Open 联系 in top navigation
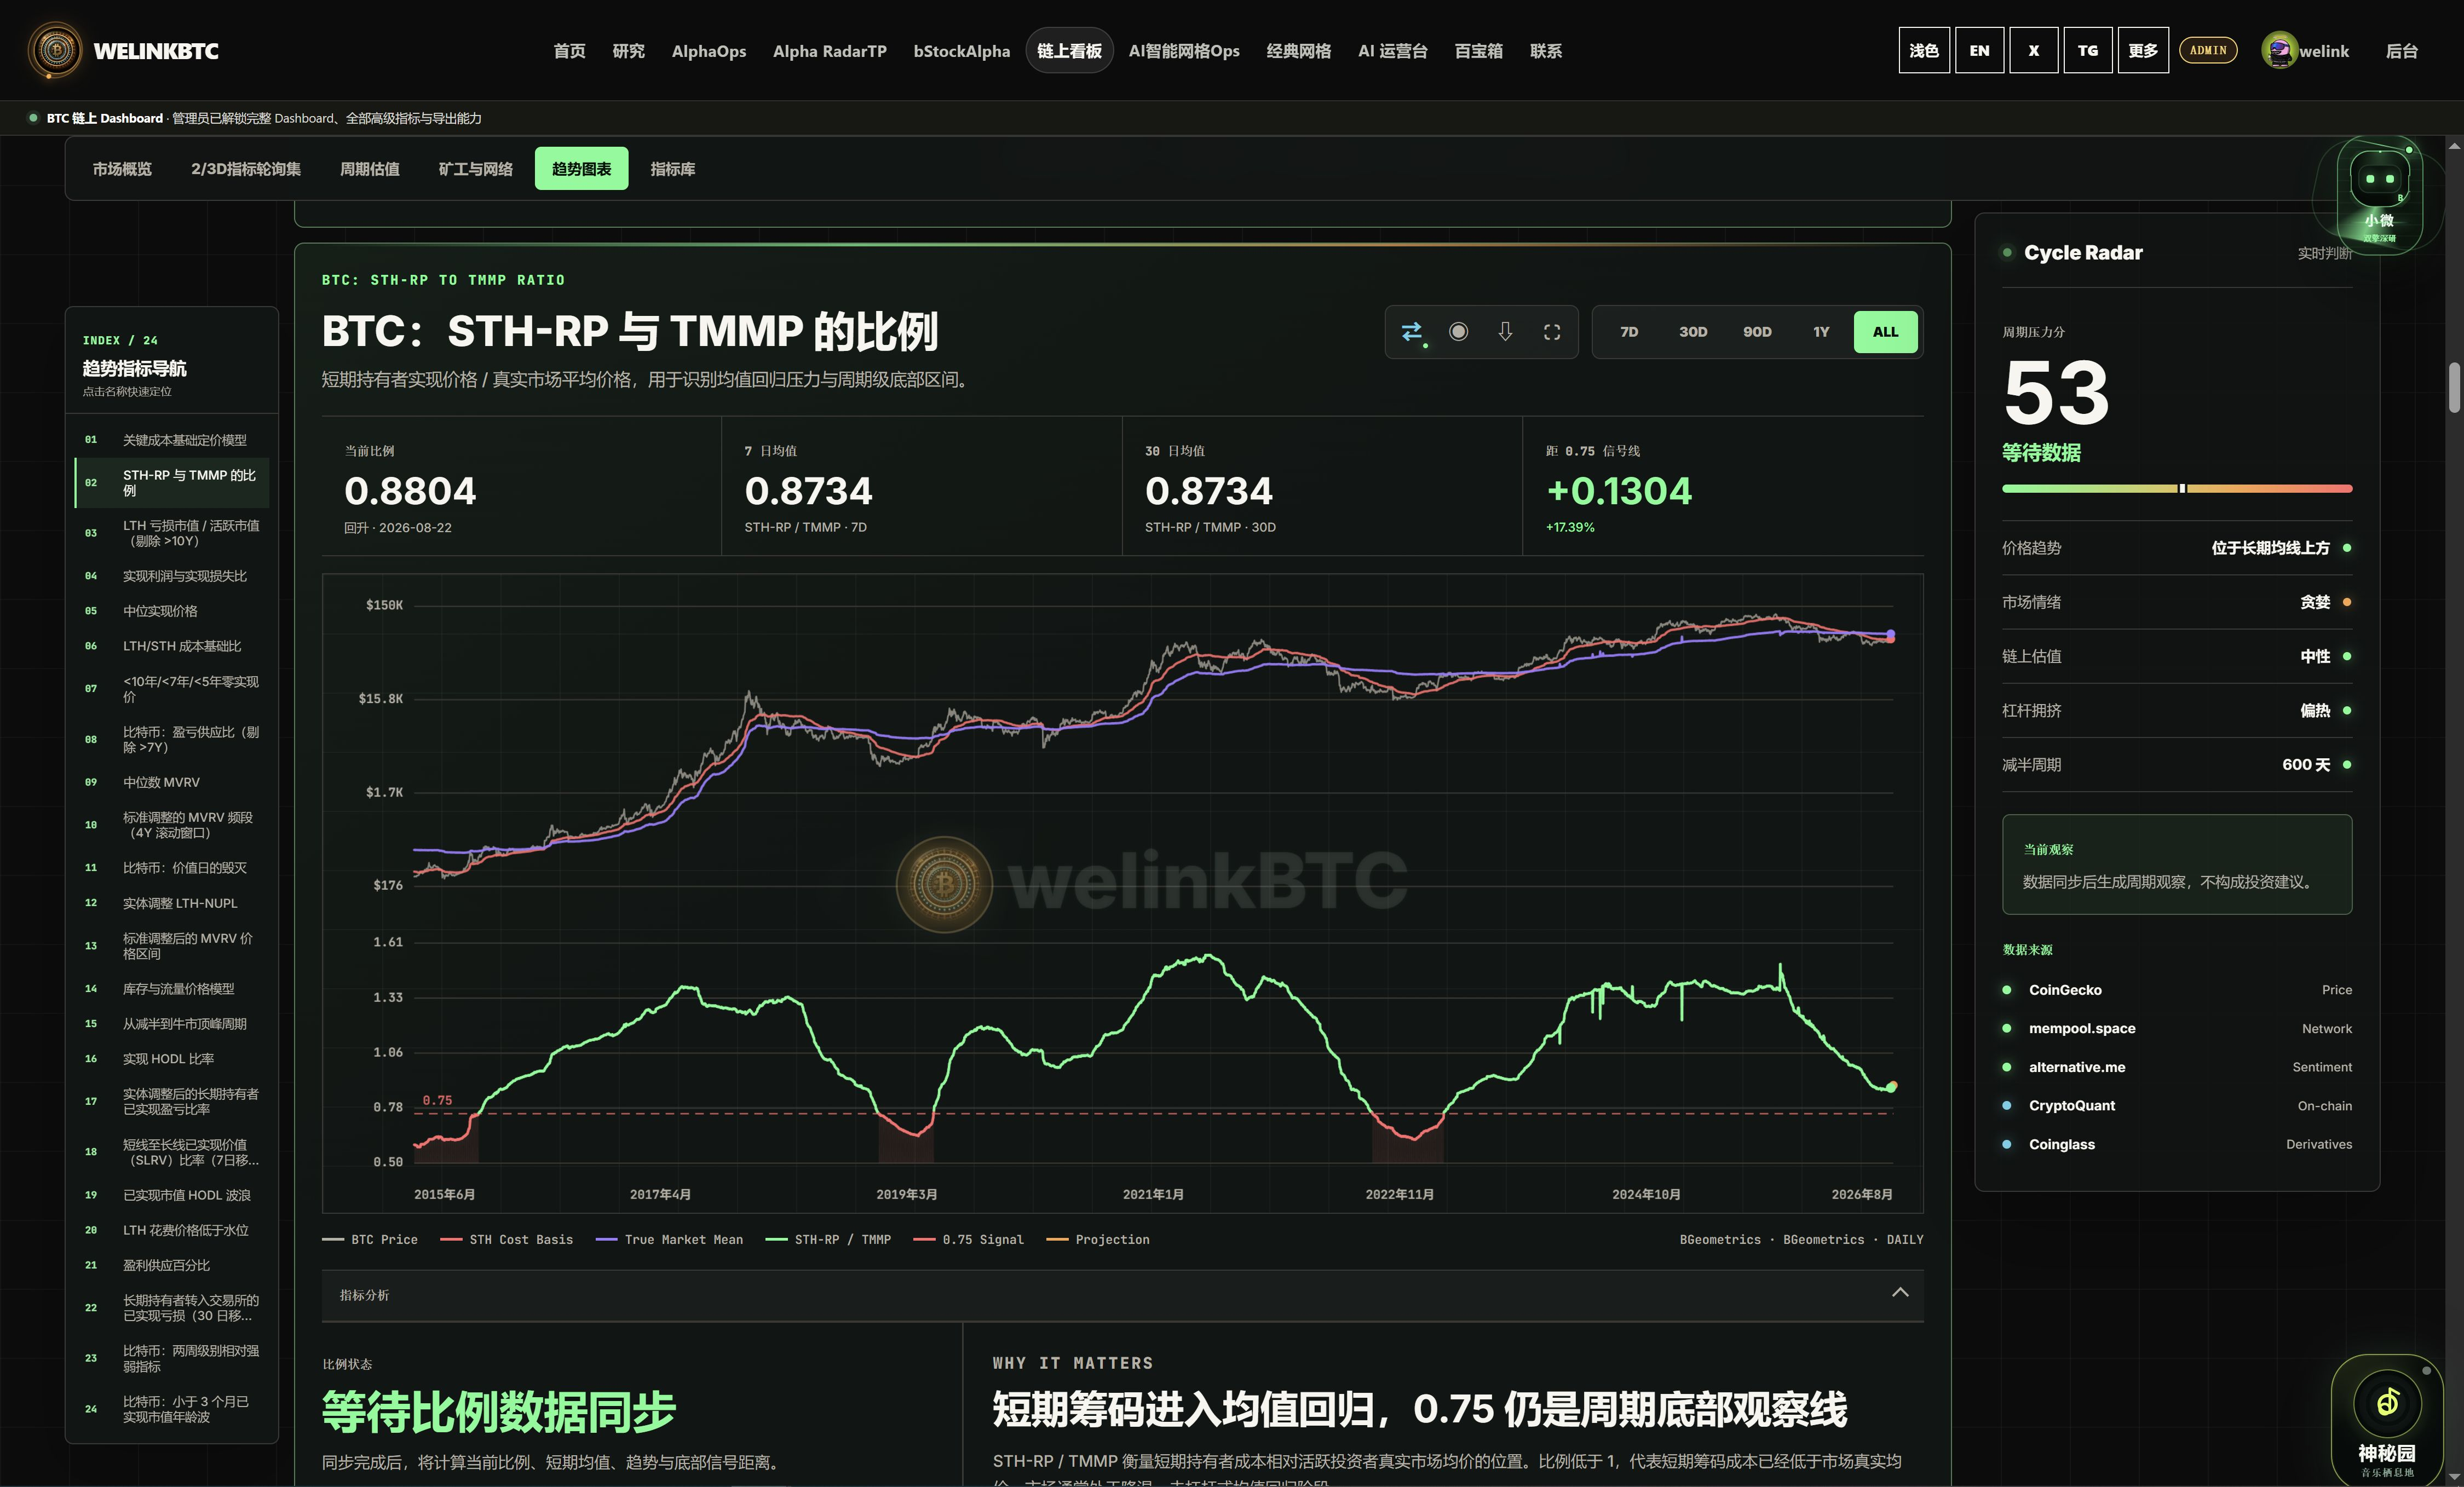The width and height of the screenshot is (2464, 1487). click(1546, 51)
